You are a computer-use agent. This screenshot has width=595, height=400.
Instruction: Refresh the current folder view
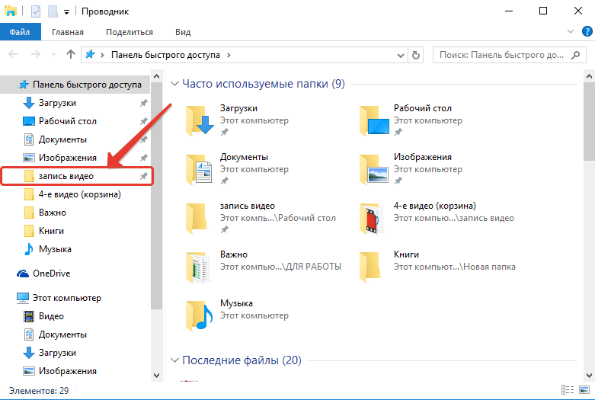416,56
